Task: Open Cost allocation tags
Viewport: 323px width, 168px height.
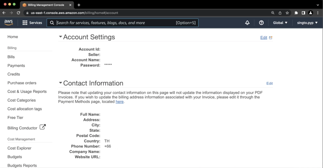Action: point(25,109)
